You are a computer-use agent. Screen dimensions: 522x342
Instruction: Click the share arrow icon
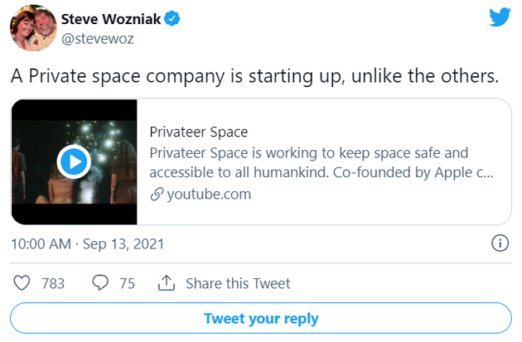point(166,283)
